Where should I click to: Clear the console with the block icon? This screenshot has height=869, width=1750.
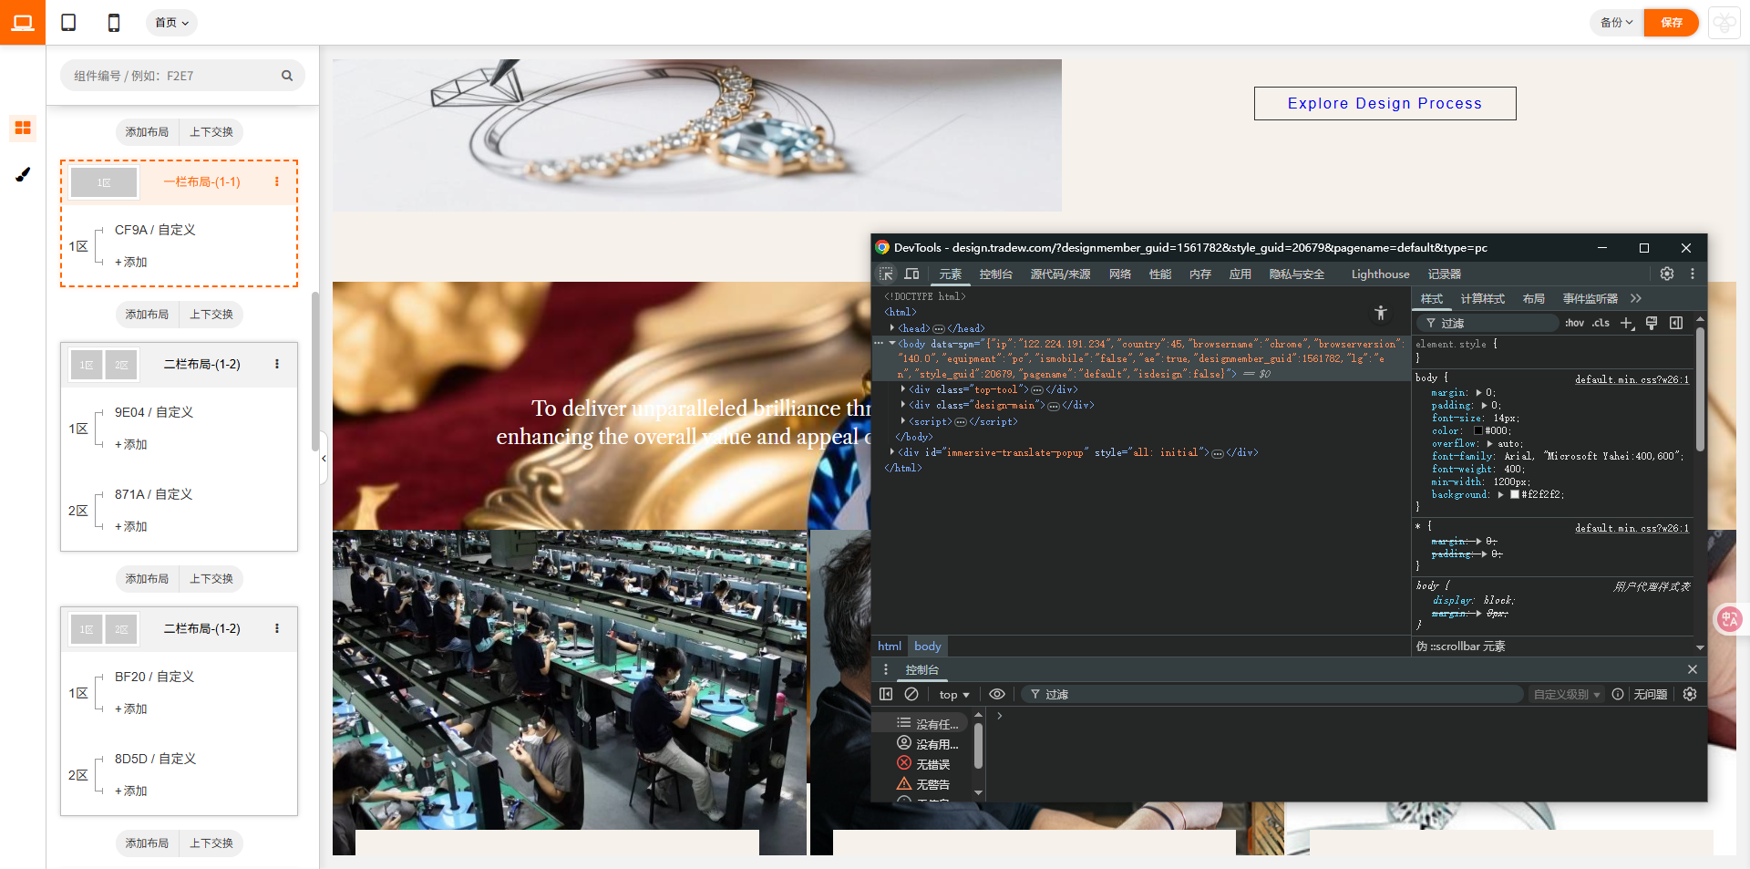point(911,695)
